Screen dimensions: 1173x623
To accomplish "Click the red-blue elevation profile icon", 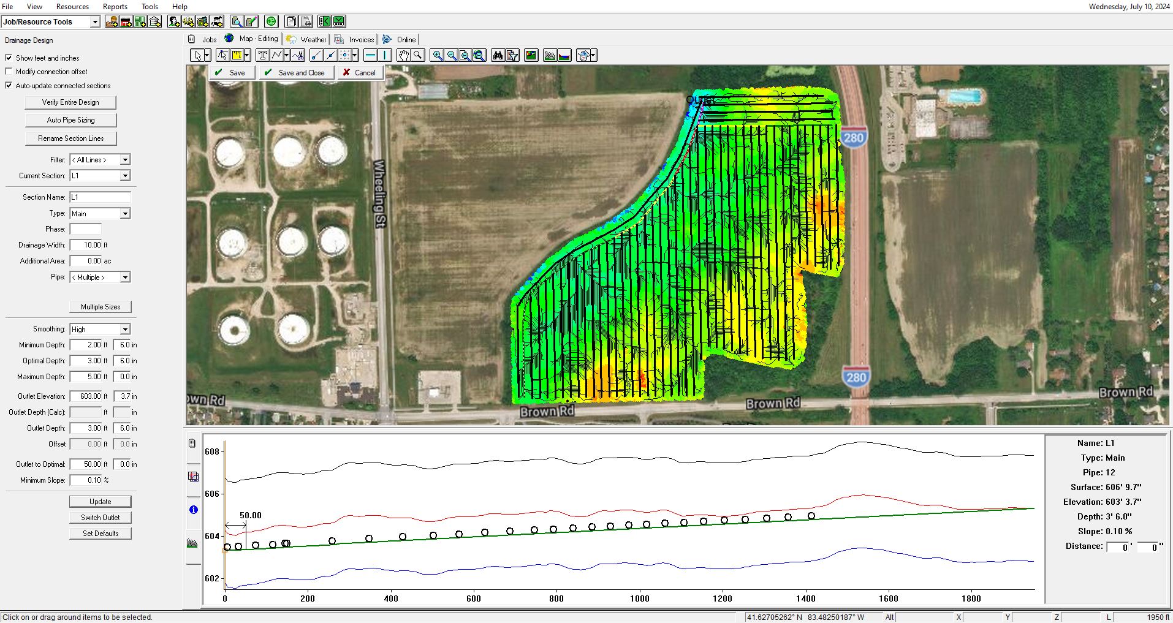I will coord(564,56).
